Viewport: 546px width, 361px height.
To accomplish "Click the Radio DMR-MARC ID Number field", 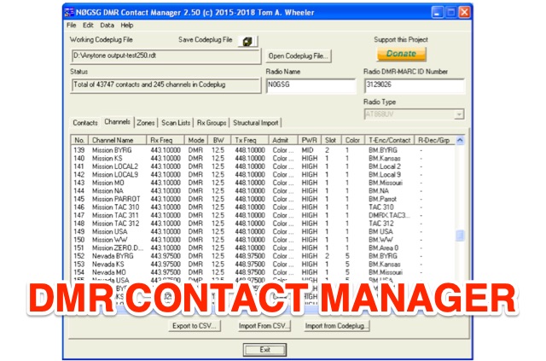I will pos(415,85).
